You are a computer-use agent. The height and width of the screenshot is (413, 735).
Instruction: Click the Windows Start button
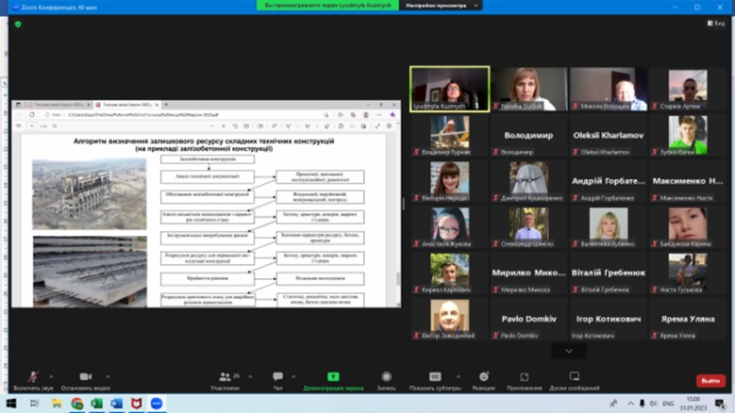point(10,404)
